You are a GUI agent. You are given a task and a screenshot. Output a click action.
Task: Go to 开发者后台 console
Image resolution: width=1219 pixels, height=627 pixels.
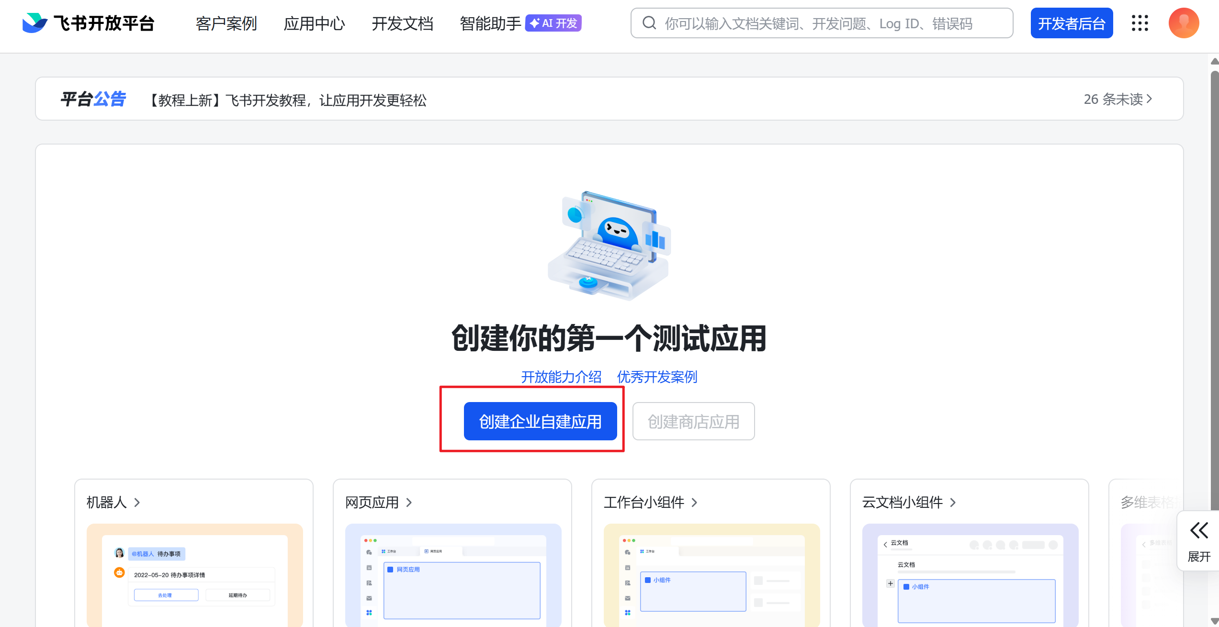1072,23
